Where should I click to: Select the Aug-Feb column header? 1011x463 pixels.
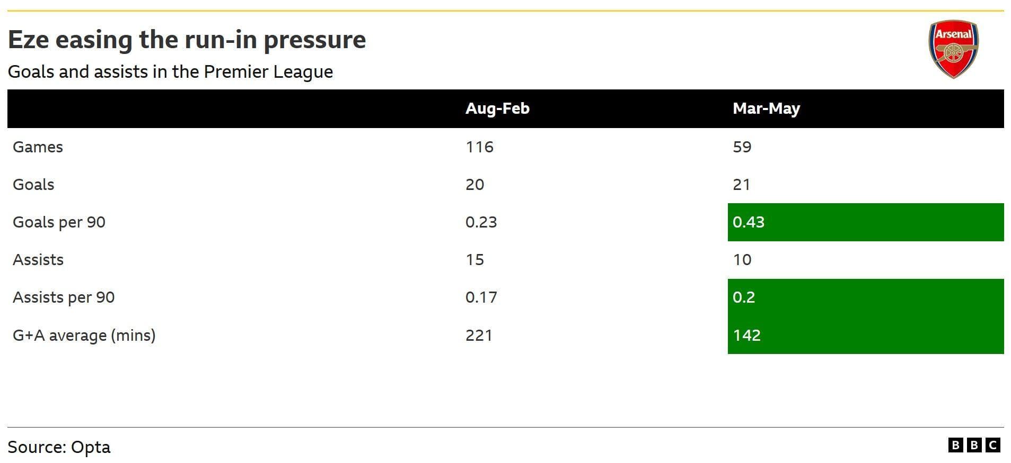click(x=497, y=108)
